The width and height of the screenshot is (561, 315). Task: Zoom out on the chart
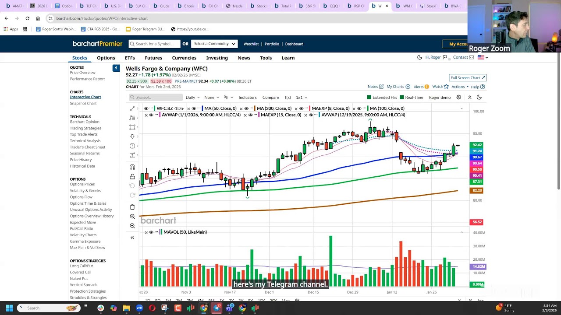pyautogui.click(x=132, y=226)
